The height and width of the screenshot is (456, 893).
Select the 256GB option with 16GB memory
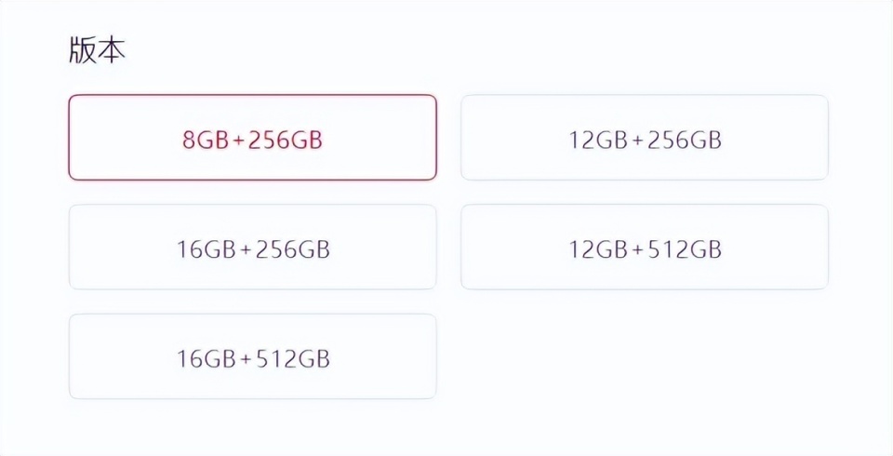click(252, 248)
